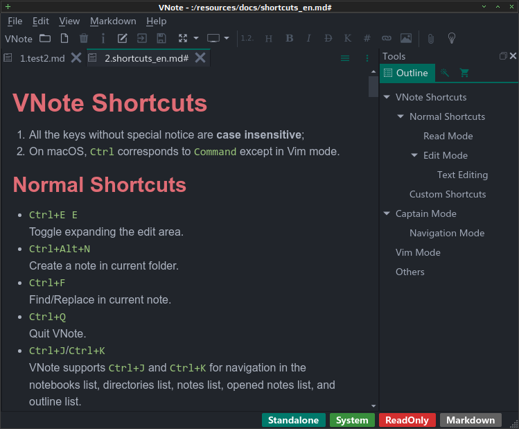519x429 pixels.
Task: Collapse Normal Shortcuts outline node
Action: click(401, 116)
